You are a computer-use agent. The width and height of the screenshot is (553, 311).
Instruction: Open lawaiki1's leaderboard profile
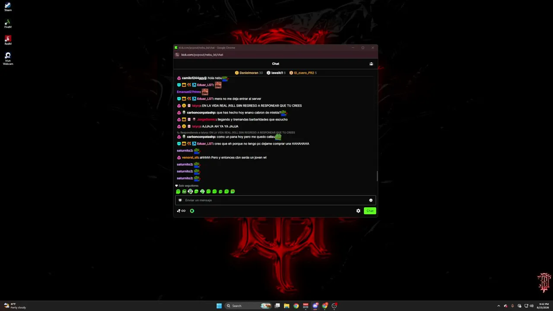[x=276, y=73]
